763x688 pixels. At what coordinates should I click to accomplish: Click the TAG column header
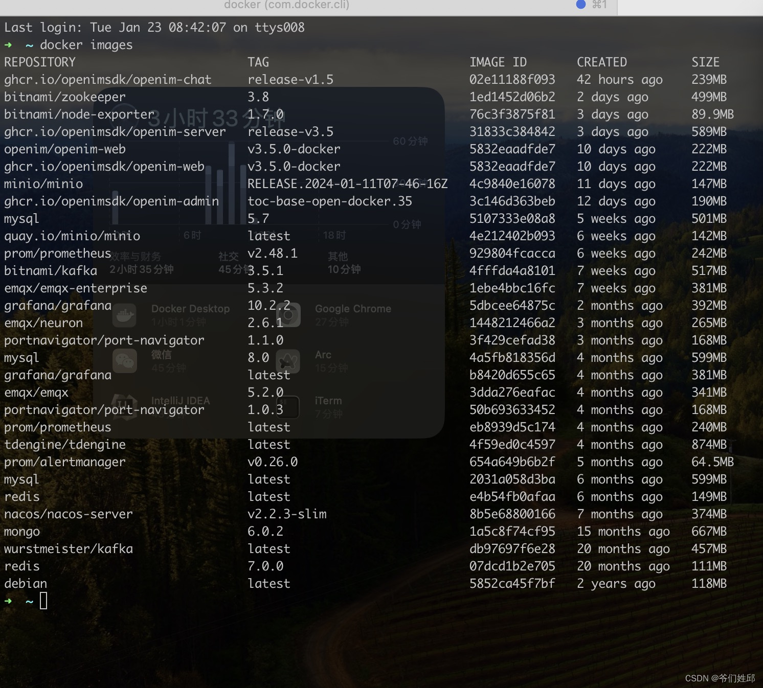(x=258, y=62)
